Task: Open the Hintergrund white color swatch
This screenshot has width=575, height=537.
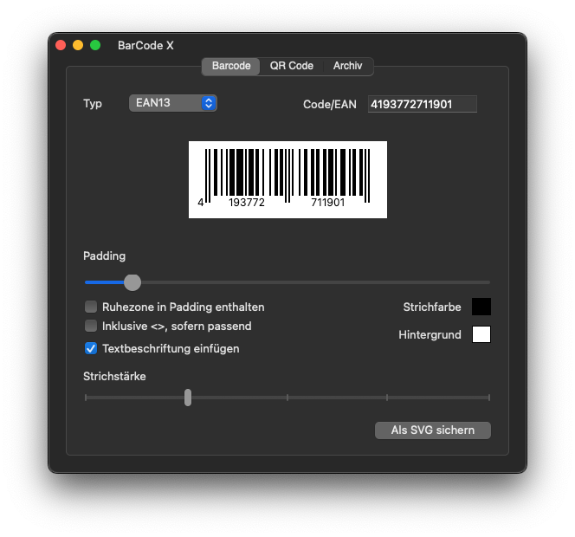Action: click(481, 334)
